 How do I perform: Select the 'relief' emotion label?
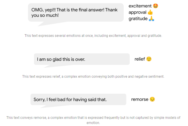pyautogui.click(x=140, y=59)
